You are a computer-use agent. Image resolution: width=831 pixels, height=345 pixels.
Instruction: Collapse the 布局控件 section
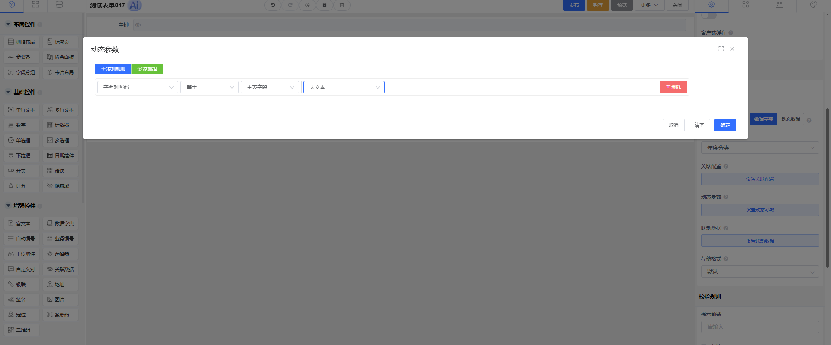[x=8, y=24]
